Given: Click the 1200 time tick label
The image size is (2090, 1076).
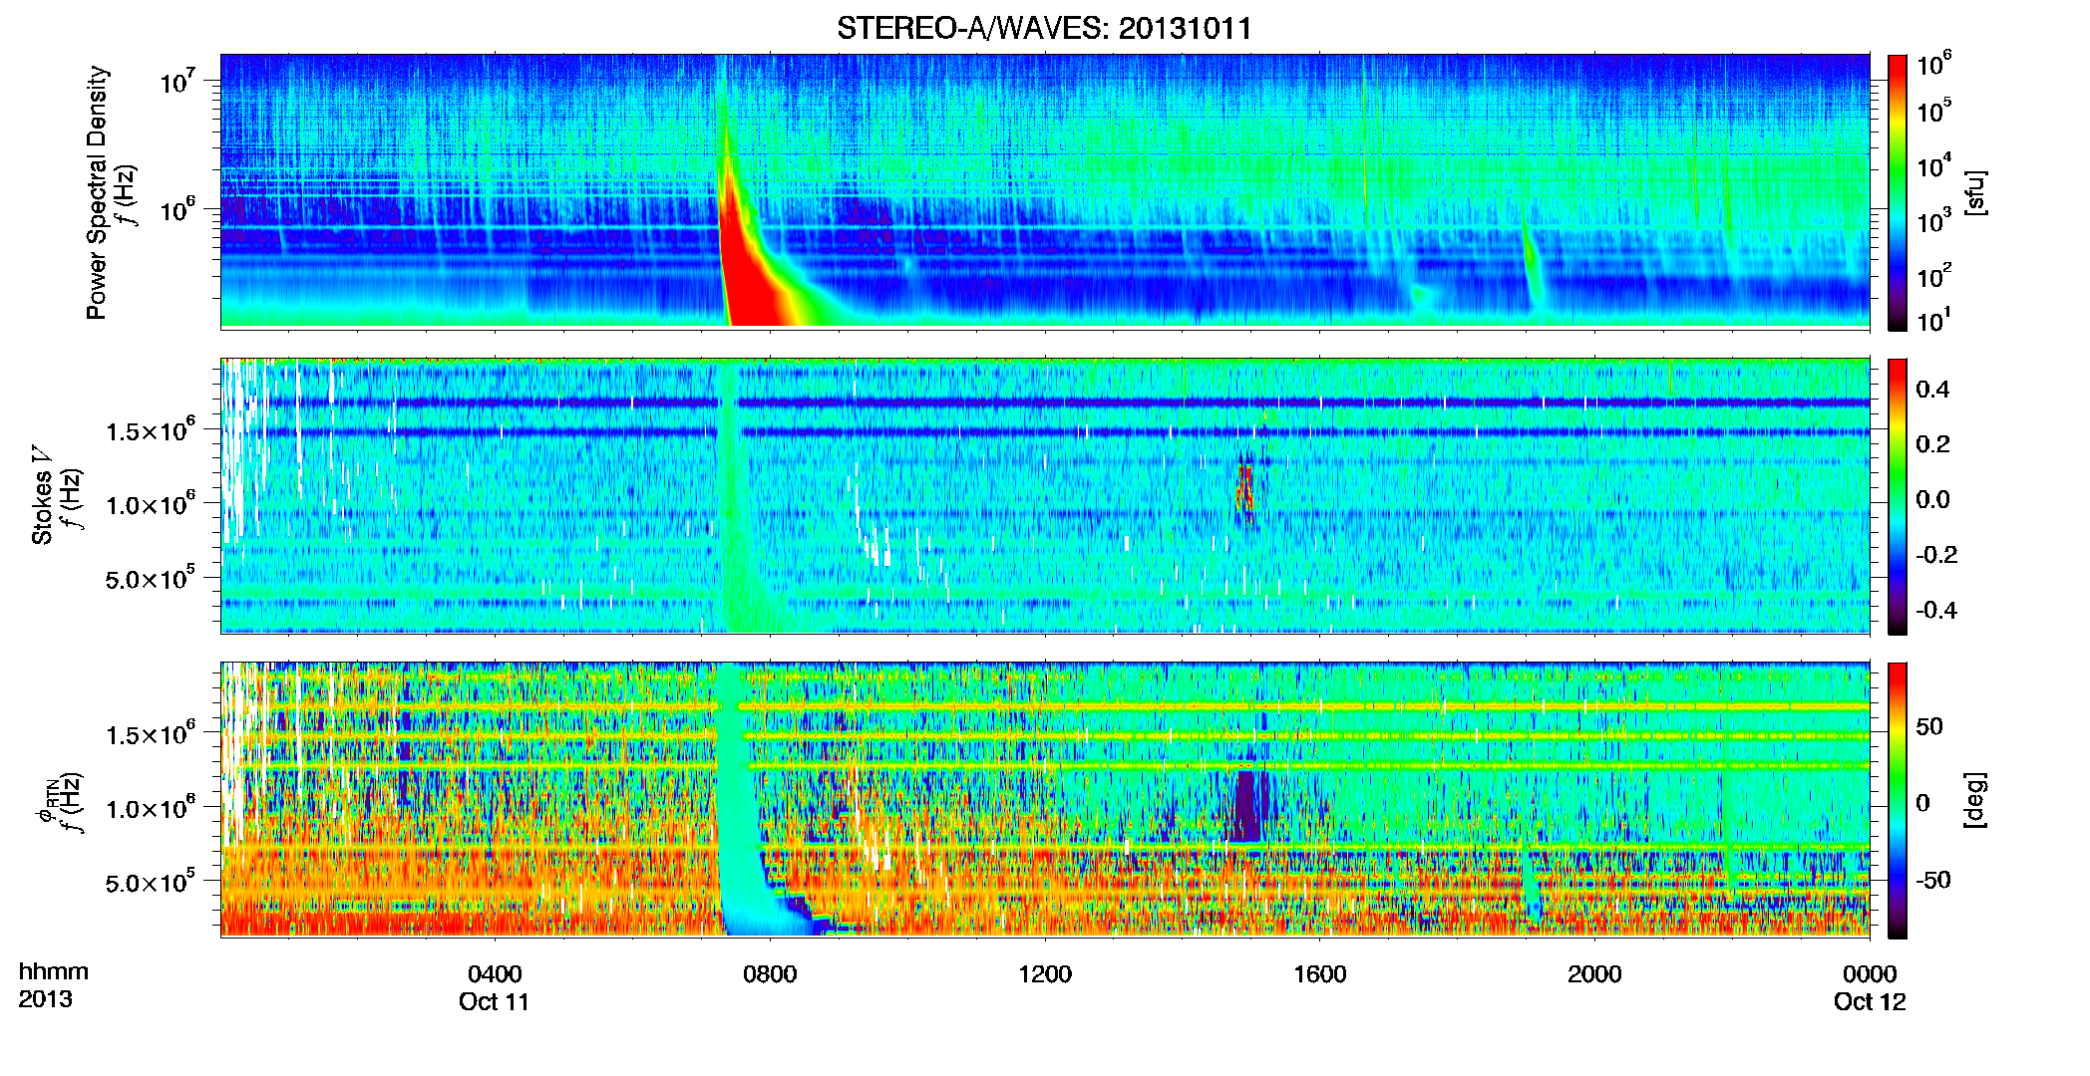Looking at the screenshot, I should coord(1045,973).
